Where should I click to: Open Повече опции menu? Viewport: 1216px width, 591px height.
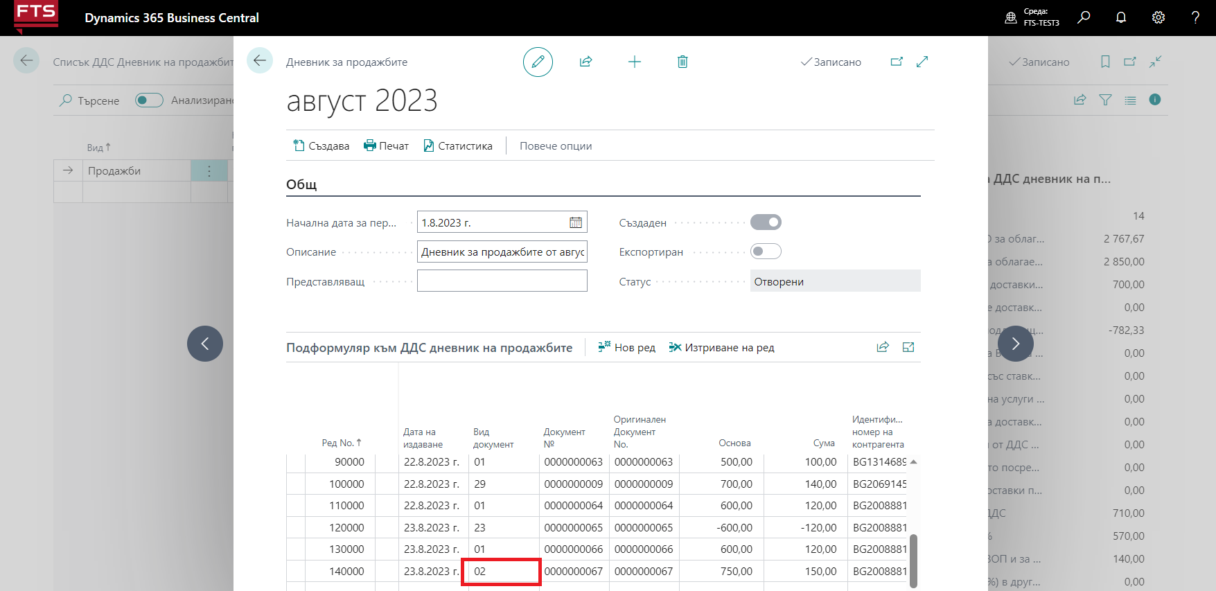[x=556, y=145]
